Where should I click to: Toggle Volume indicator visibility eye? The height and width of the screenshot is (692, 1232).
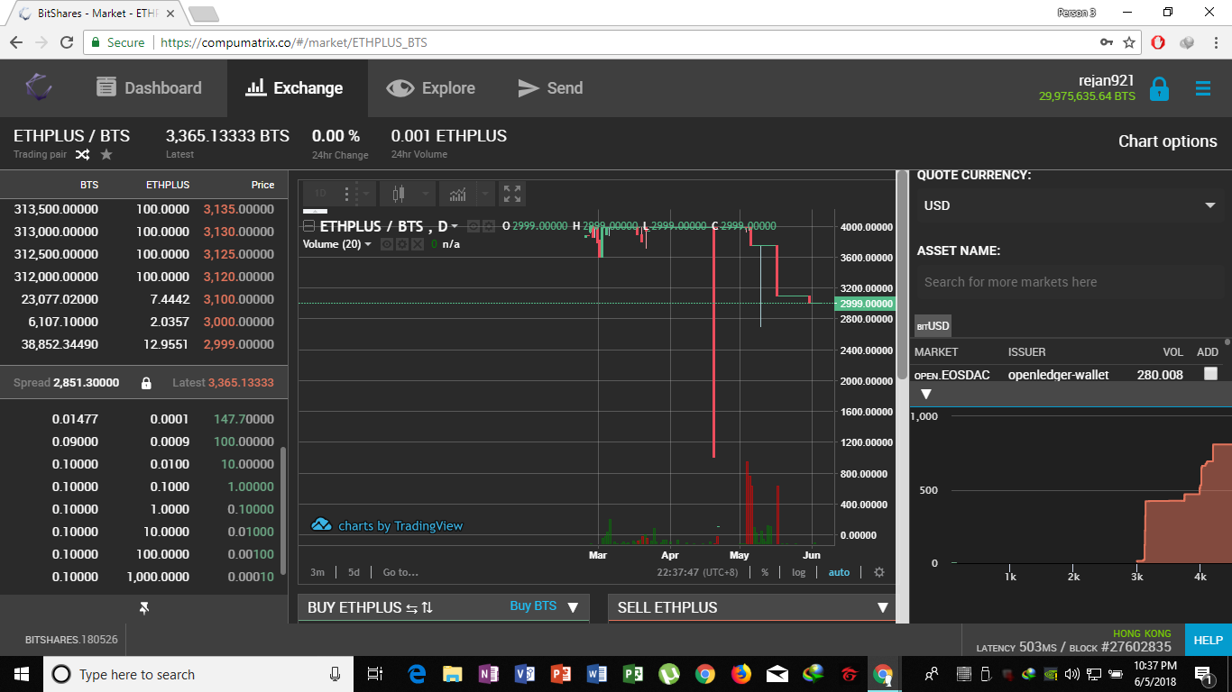pos(388,244)
